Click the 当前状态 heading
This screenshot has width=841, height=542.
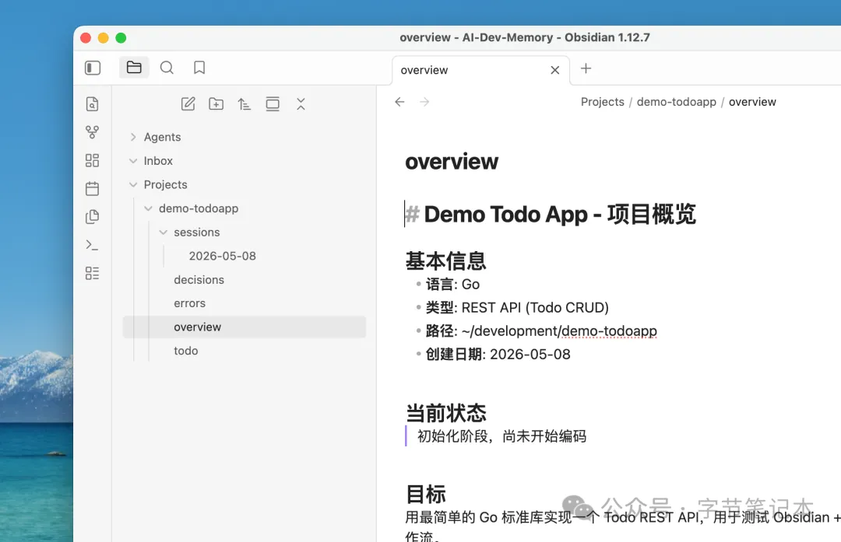click(x=445, y=413)
